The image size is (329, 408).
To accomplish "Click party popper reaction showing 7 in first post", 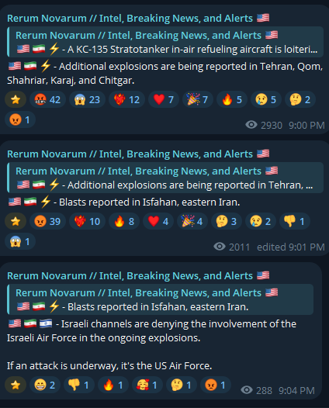I will tap(197, 99).
